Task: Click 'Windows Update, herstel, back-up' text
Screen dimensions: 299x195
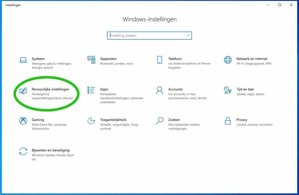Action: (53, 157)
